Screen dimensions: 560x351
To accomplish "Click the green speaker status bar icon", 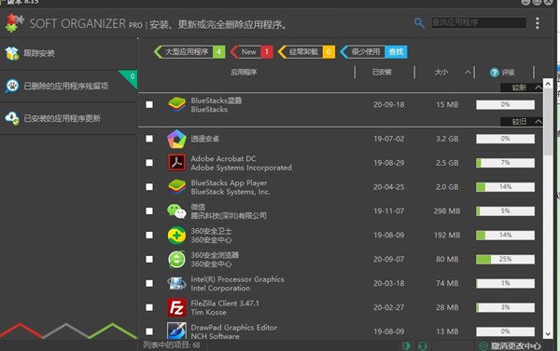I will [x=406, y=345].
